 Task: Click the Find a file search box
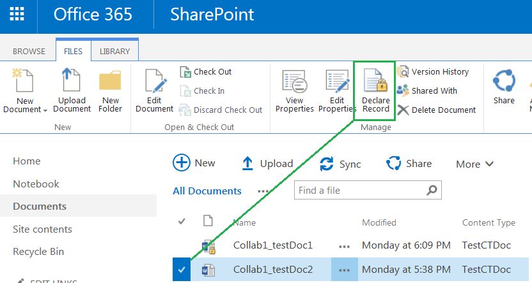pyautogui.click(x=361, y=191)
